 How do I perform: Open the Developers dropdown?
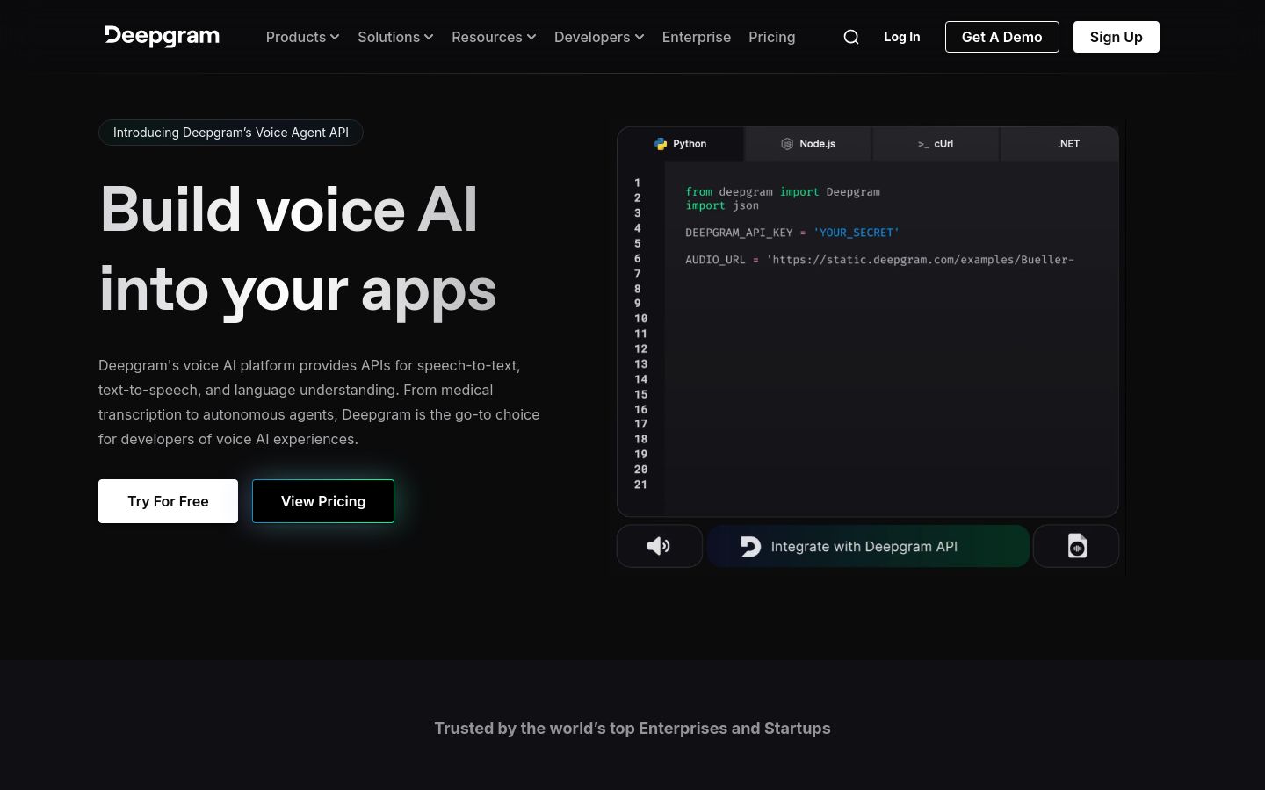click(599, 37)
